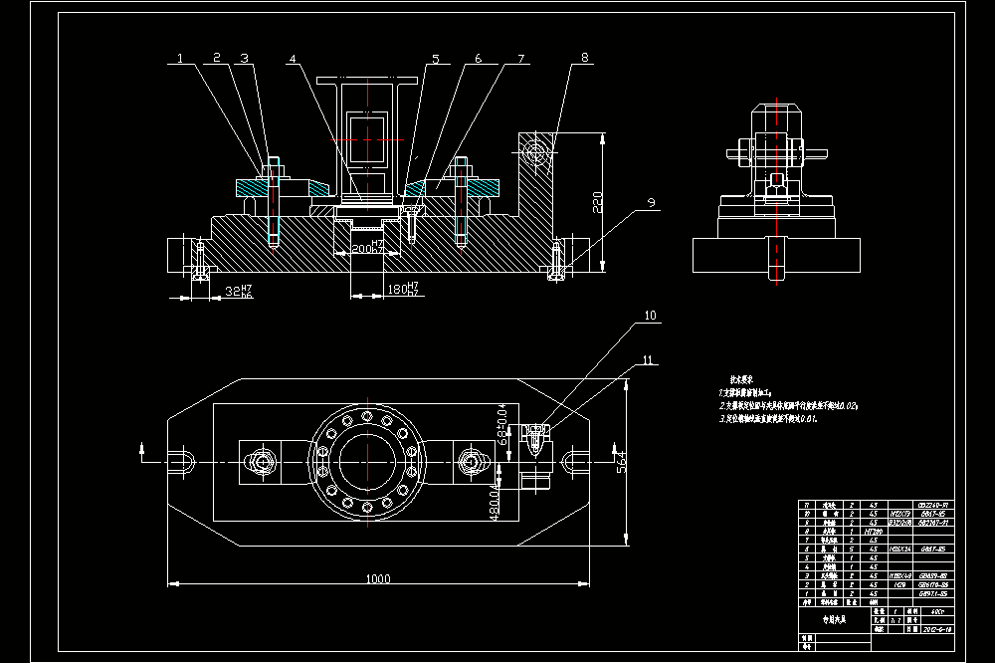Screen dimensions: 995x663
Task: Click the 2012-6-18 date cell in title block
Action: coord(938,629)
